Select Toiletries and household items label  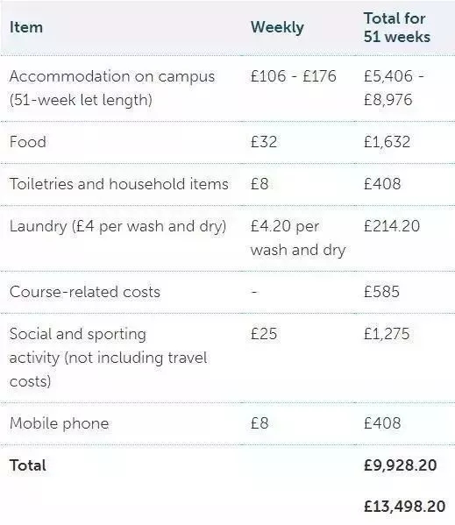[x=119, y=184]
